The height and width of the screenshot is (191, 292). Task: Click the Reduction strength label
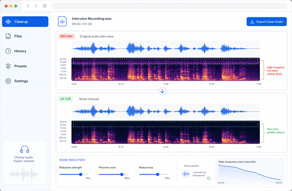point(71,167)
